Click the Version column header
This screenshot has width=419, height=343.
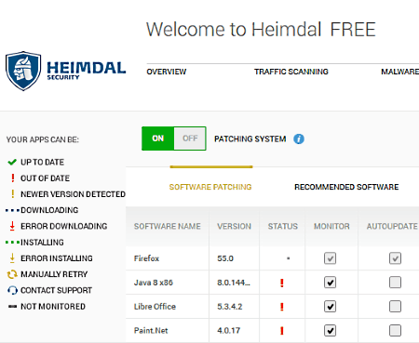click(x=234, y=226)
